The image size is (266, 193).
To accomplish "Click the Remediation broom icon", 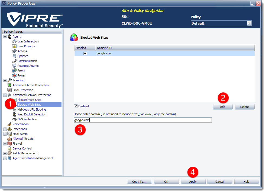I will click(x=9, y=124).
